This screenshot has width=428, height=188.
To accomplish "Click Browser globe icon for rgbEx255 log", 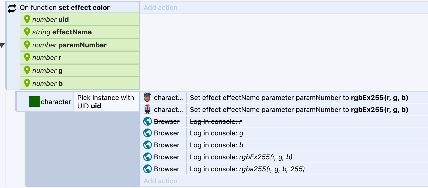I will (x=148, y=157).
